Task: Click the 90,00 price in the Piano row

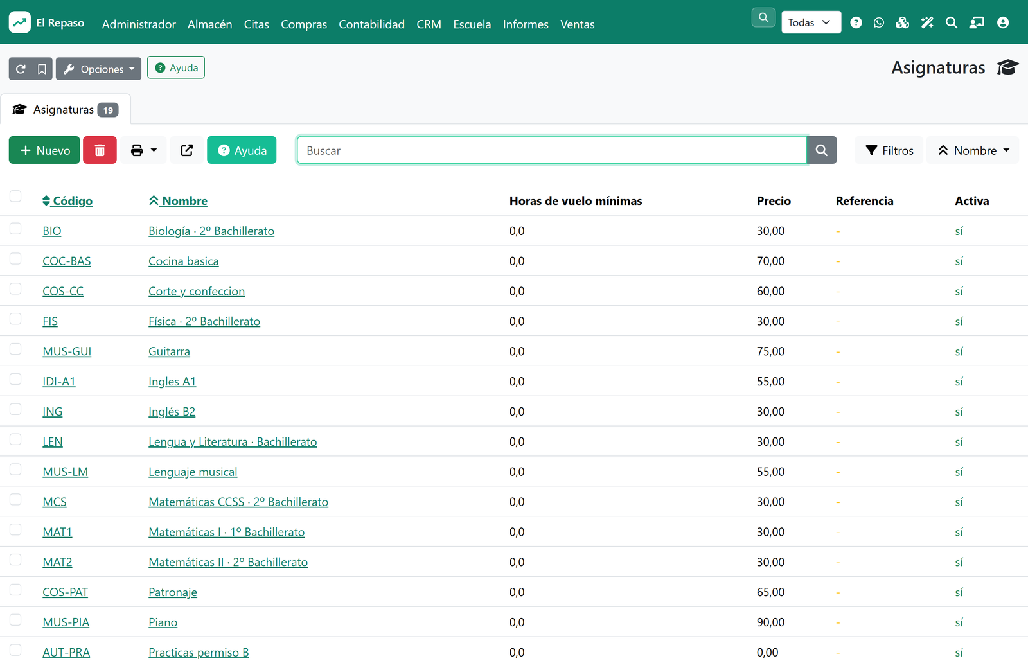Action: click(x=770, y=622)
